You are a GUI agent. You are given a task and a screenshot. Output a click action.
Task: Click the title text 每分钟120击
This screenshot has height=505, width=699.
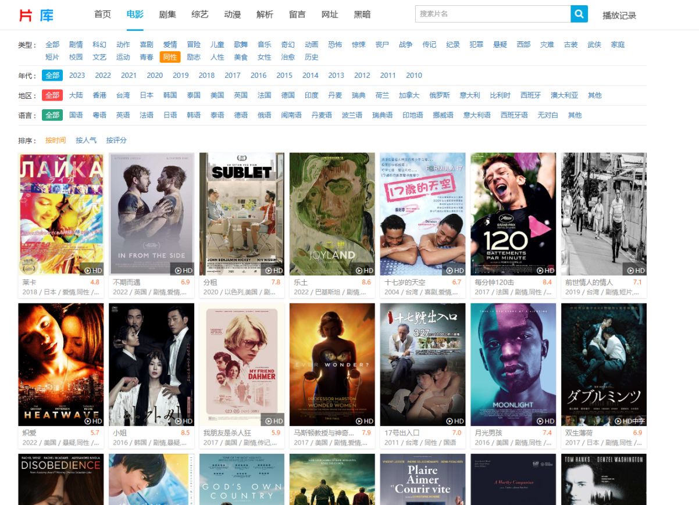point(494,282)
